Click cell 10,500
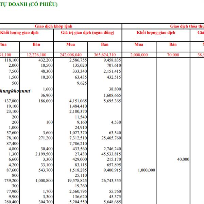This screenshot has width=204, height=204. click(47, 65)
